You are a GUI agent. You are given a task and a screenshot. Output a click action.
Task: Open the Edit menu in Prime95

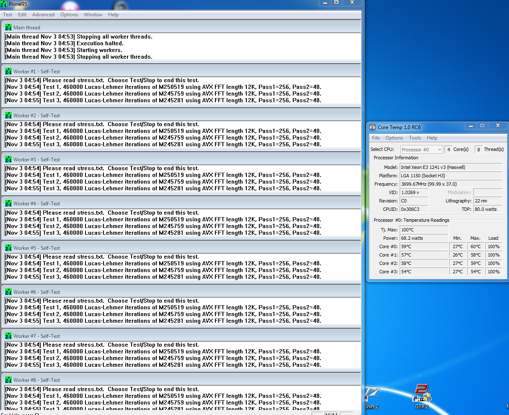tap(22, 15)
